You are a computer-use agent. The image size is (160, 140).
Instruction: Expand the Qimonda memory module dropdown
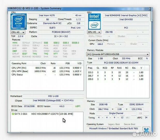point(118,54)
